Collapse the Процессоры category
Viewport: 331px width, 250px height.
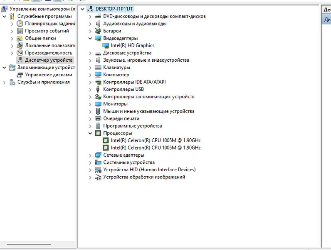point(90,133)
